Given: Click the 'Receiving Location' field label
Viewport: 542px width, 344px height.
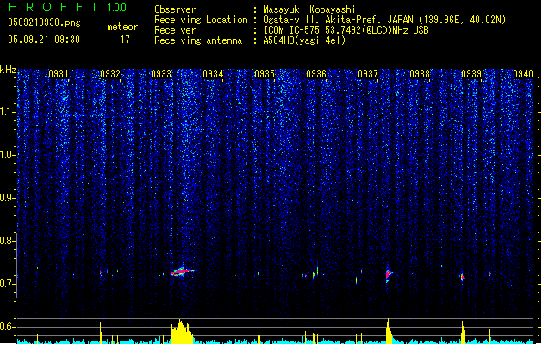Looking at the screenshot, I should (x=201, y=20).
